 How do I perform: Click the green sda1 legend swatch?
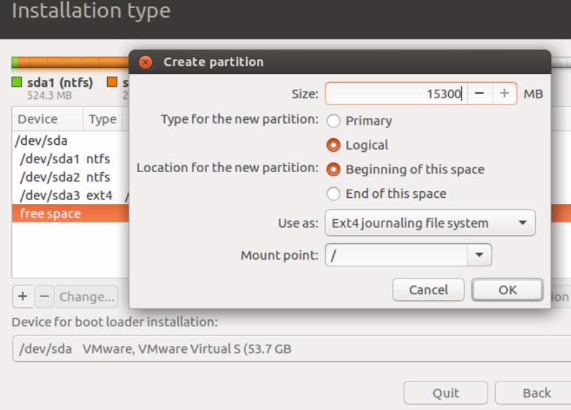(17, 82)
